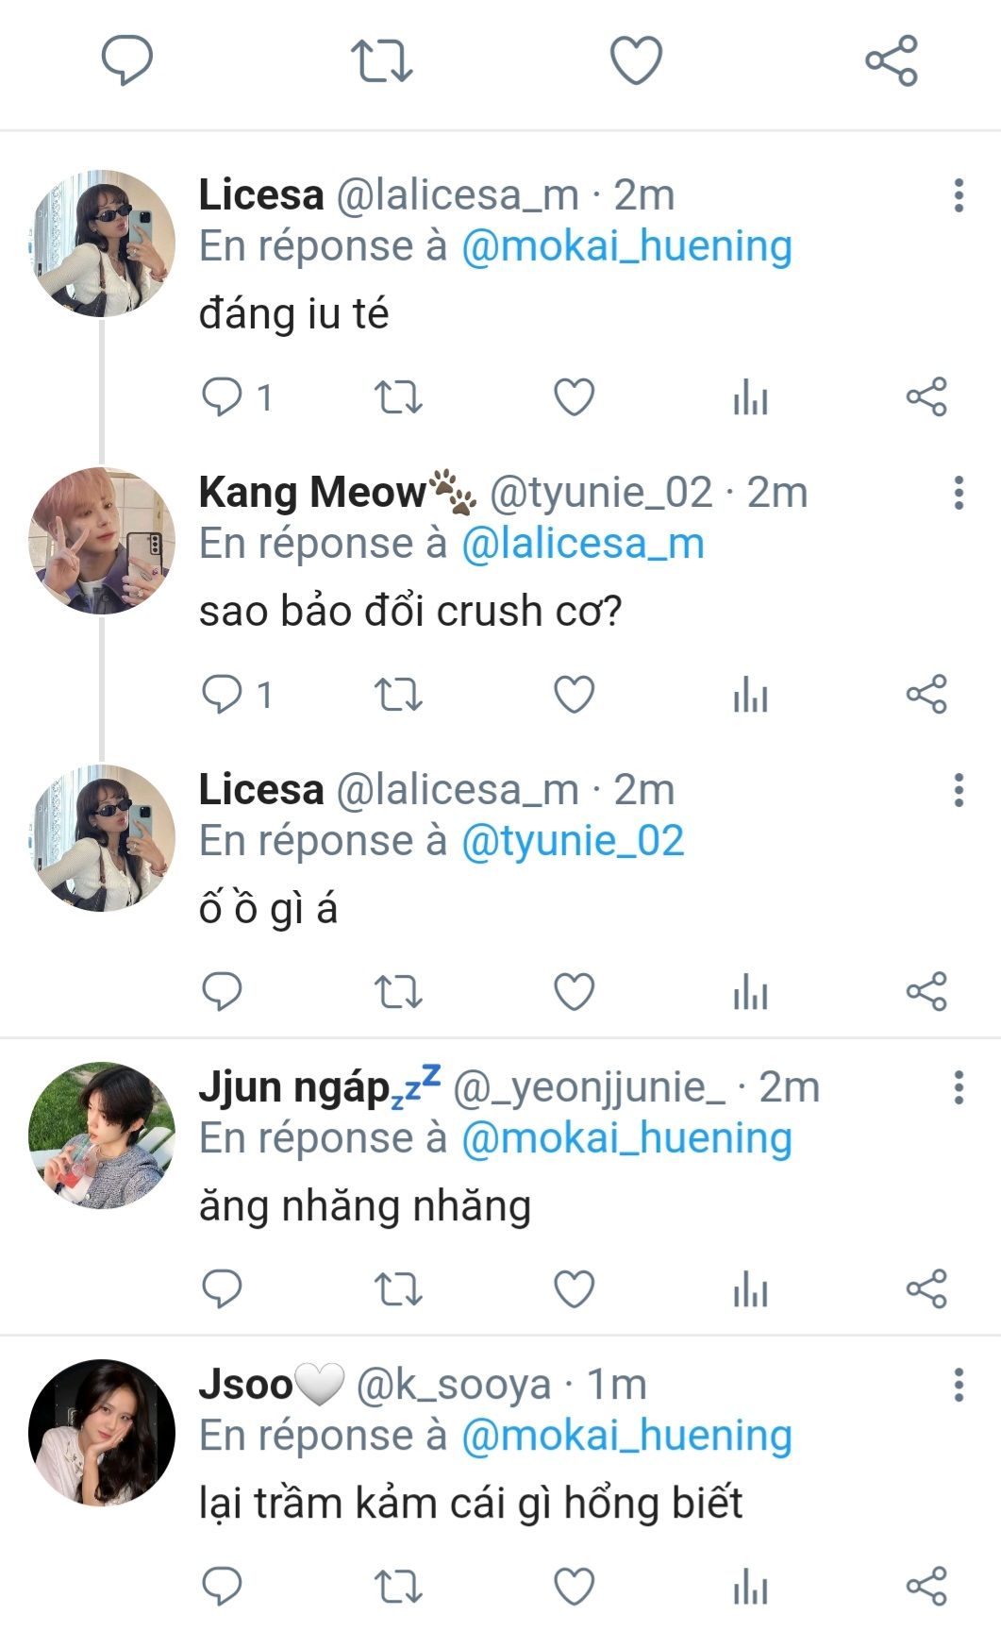Open @mokai_huening mention in Licesa's first reply
1001x1631 pixels.
[x=626, y=246]
